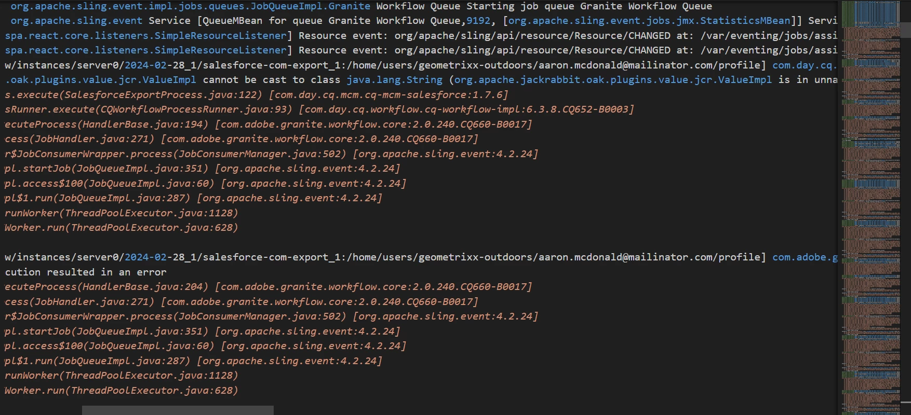Click 'CQWorkflowProcessRunner.java:93' in the stack trace

tap(197, 109)
